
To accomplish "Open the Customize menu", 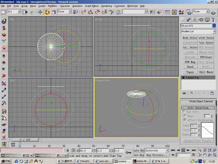I will [119, 6].
